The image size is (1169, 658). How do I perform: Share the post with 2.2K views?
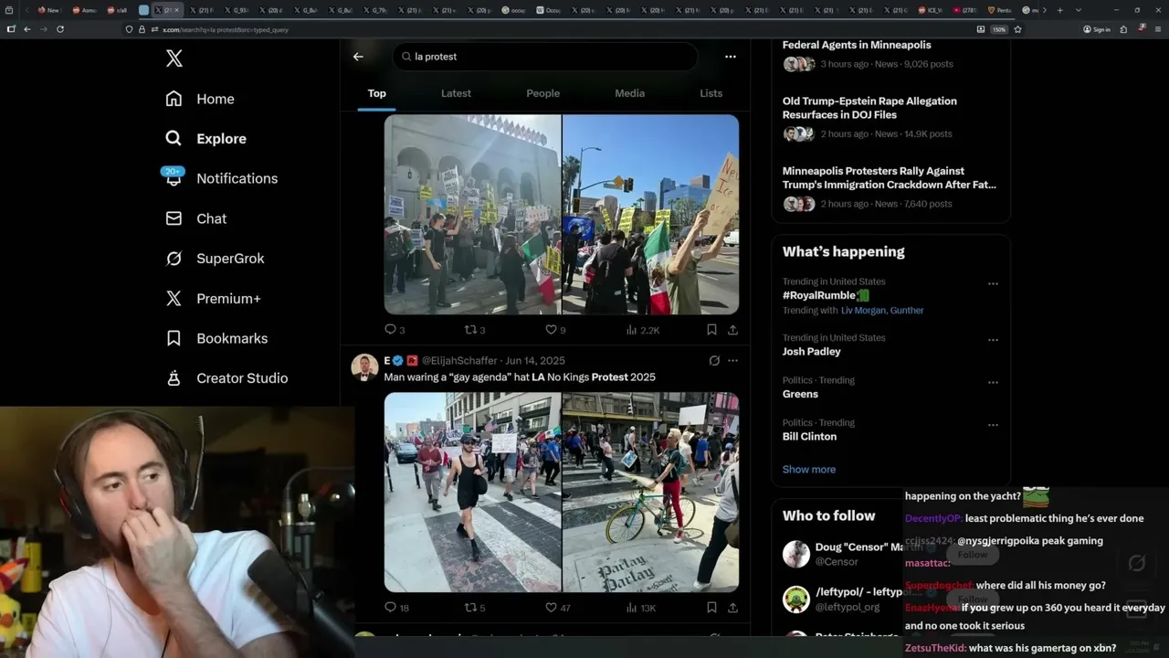(x=732, y=330)
